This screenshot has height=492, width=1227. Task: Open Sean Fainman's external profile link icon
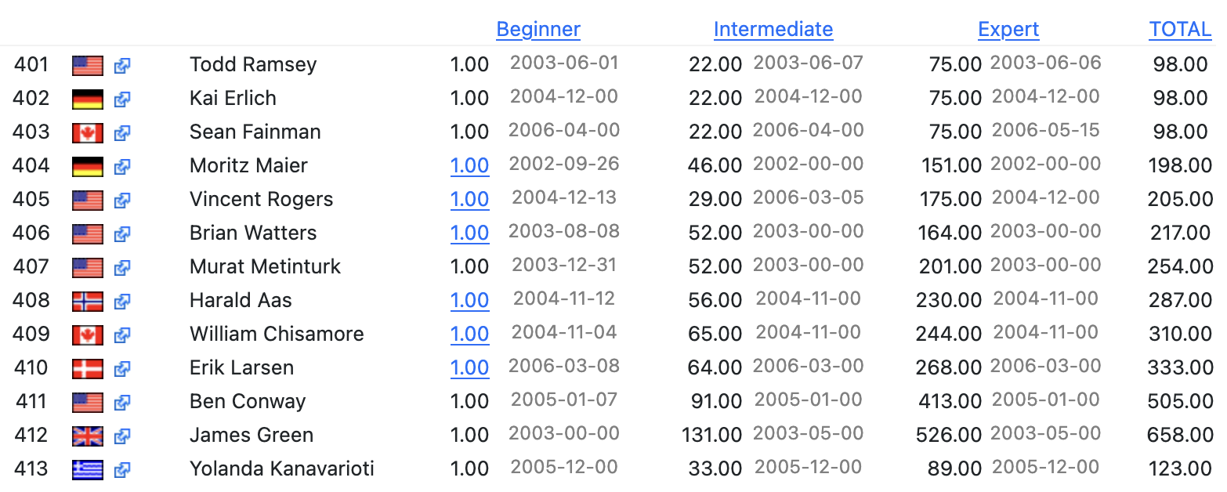tap(121, 133)
